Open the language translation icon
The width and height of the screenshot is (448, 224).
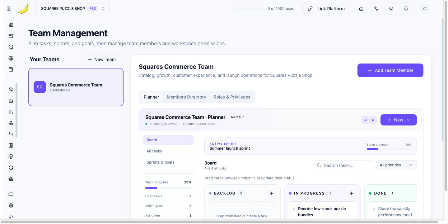tap(376, 9)
